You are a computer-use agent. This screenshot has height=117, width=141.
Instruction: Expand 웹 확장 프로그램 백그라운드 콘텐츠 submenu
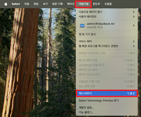107,46
